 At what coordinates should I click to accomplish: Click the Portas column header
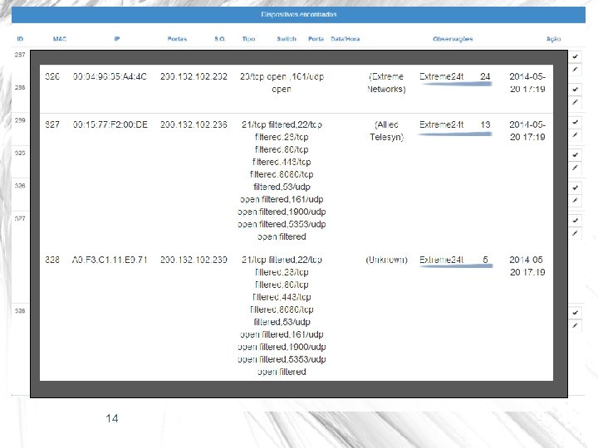177,39
